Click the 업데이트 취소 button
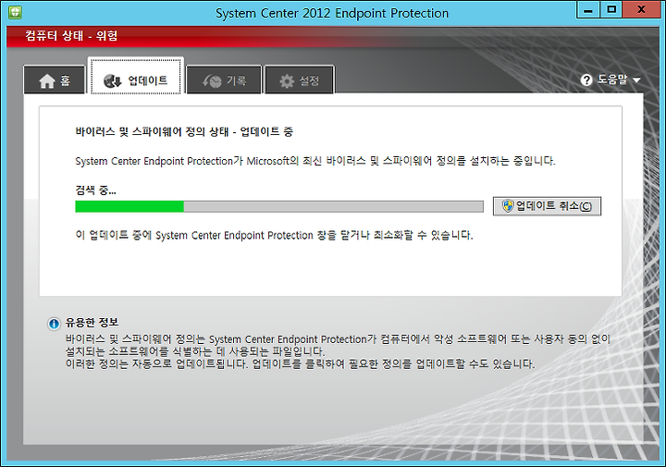Screen dimensions: 666x467 (547, 206)
